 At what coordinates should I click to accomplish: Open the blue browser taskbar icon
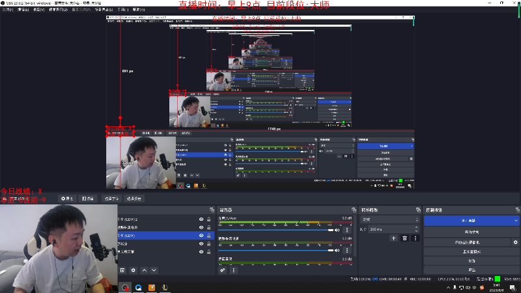pos(139,287)
